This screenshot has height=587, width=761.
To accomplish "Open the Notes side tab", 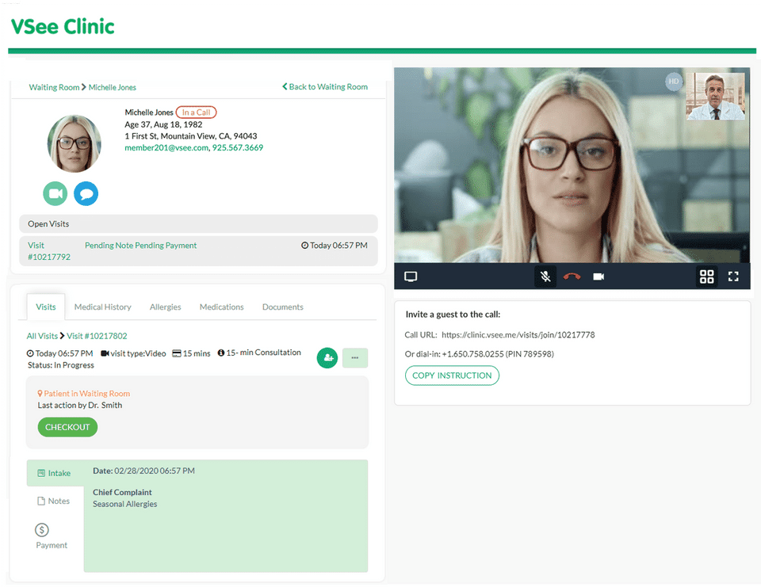I will pyautogui.click(x=54, y=501).
